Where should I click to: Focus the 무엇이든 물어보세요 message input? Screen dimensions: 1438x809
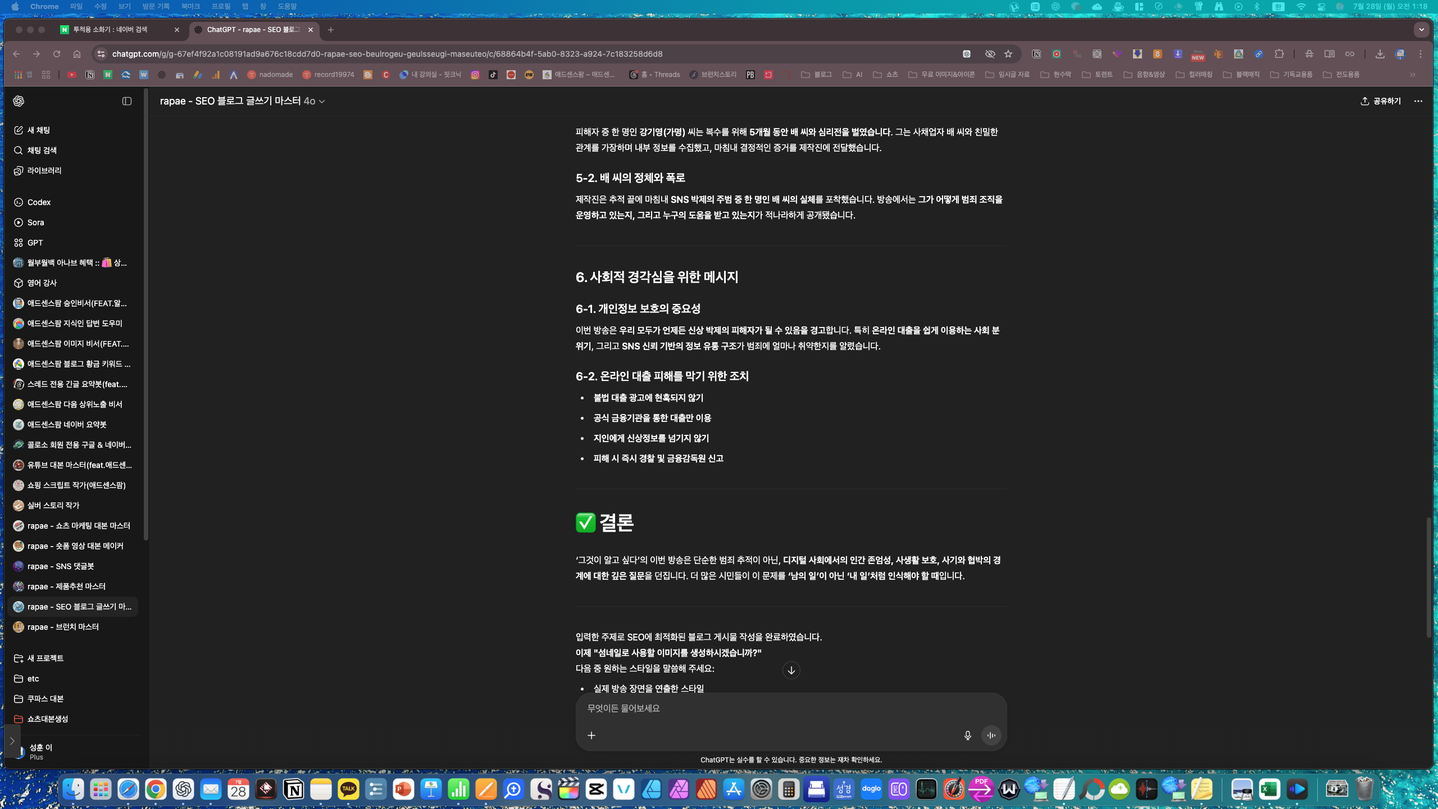click(x=791, y=708)
